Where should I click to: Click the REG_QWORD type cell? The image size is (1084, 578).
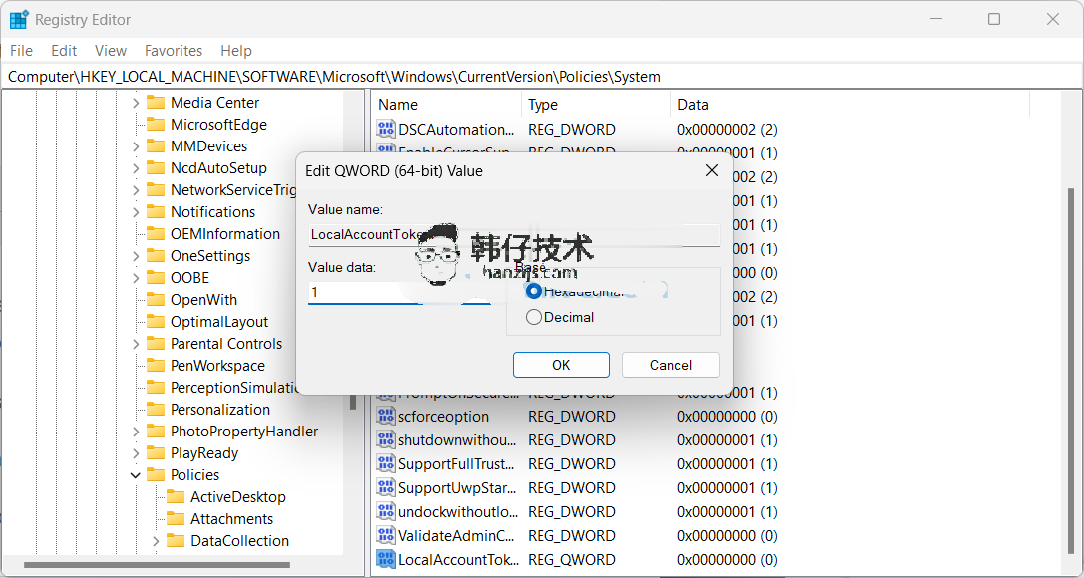click(571, 559)
